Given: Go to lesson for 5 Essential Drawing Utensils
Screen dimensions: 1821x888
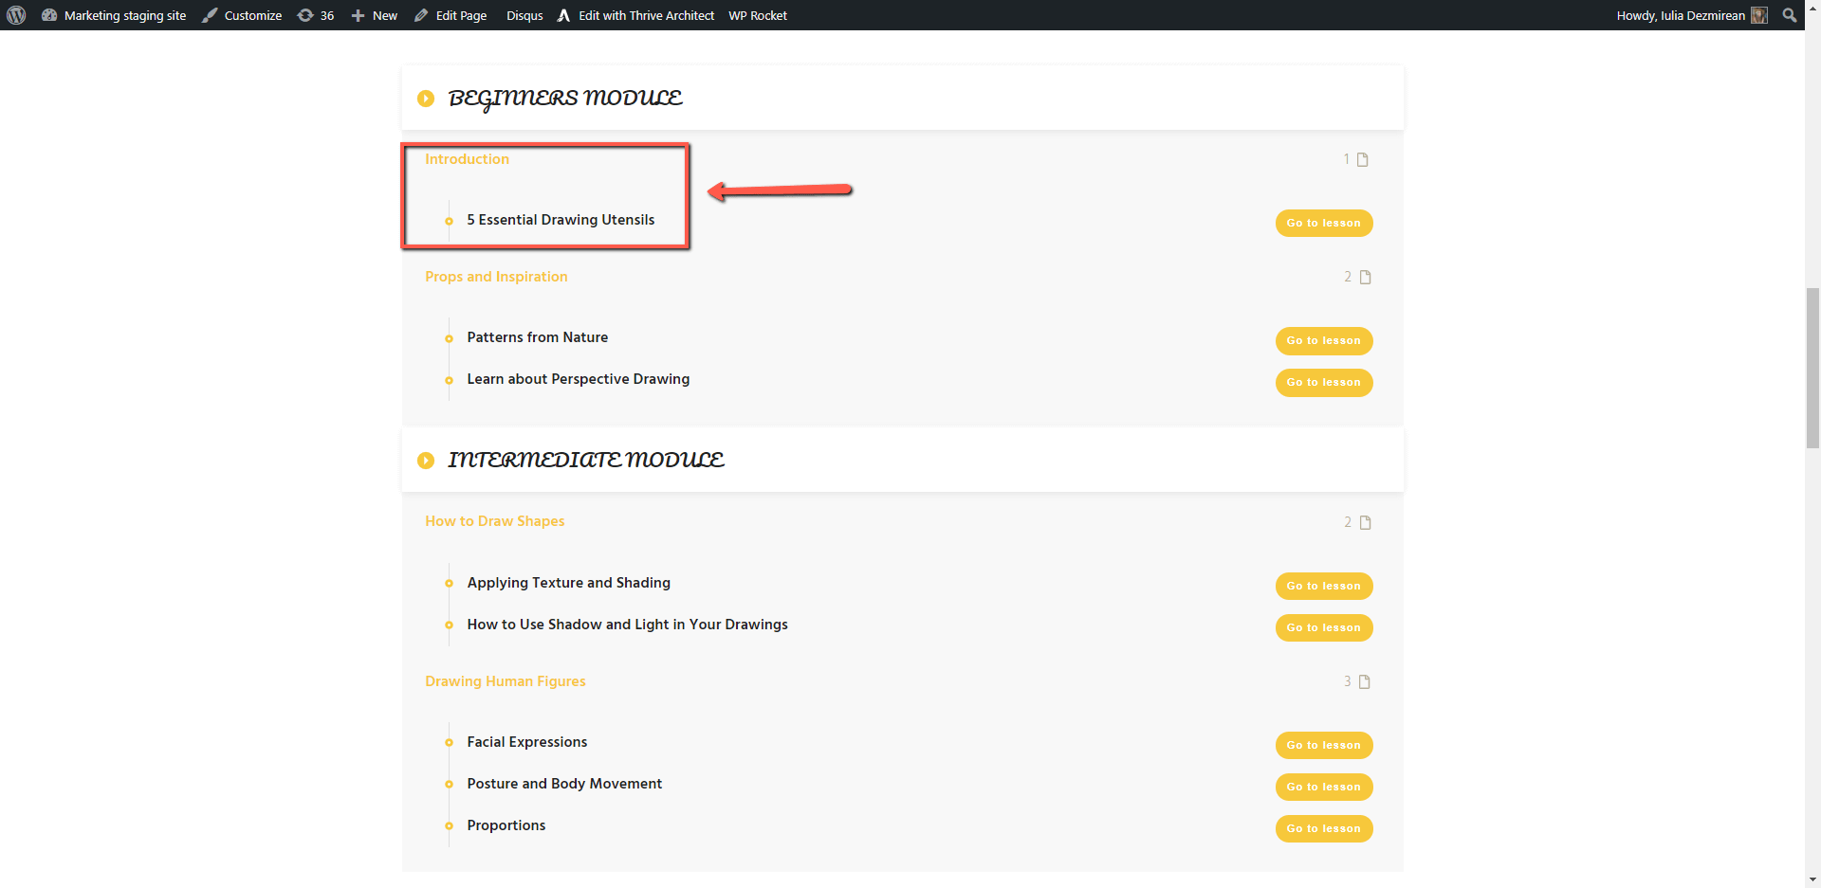Looking at the screenshot, I should pyautogui.click(x=1324, y=223).
